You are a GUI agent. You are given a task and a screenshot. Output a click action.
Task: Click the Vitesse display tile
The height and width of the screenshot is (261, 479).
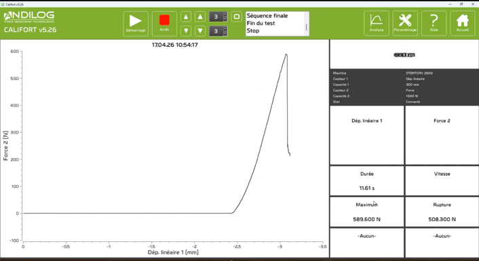coord(442,181)
